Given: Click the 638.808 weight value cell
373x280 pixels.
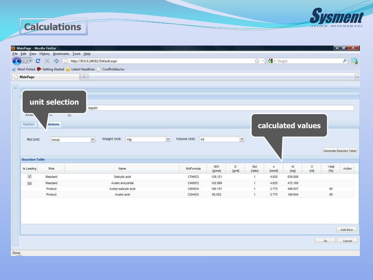Looking at the screenshot, I should point(293,177).
